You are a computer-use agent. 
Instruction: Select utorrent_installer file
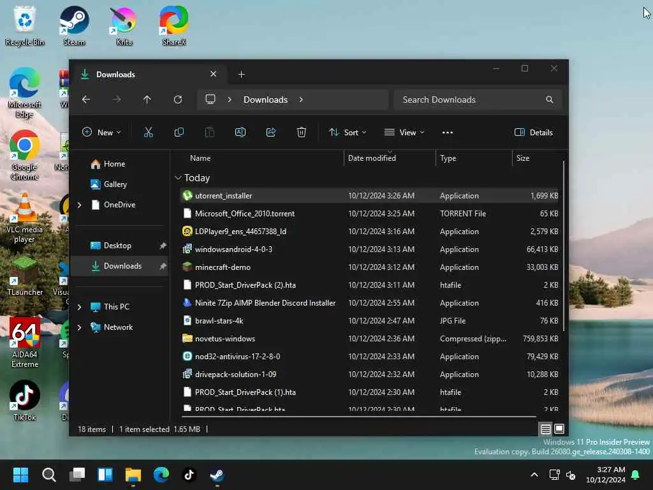(369, 196)
